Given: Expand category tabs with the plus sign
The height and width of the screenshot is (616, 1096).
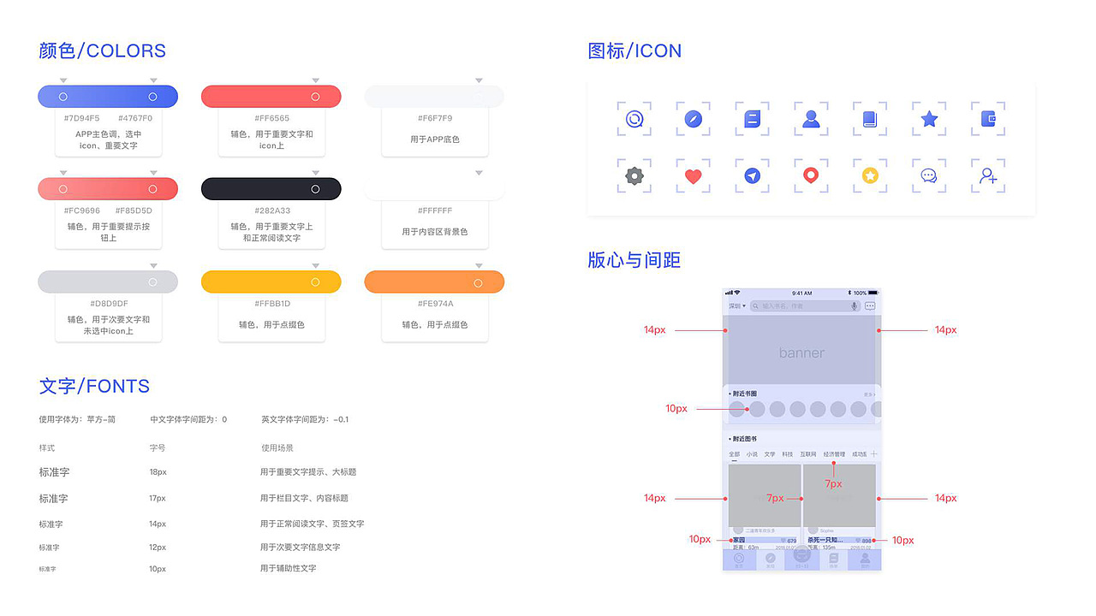Looking at the screenshot, I should (873, 453).
